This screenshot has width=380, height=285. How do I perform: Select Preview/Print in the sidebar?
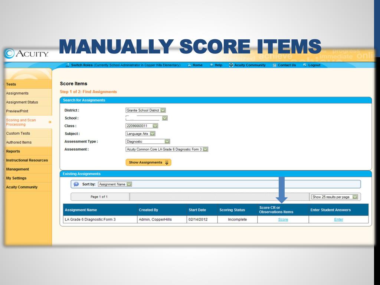pyautogui.click(x=27, y=111)
